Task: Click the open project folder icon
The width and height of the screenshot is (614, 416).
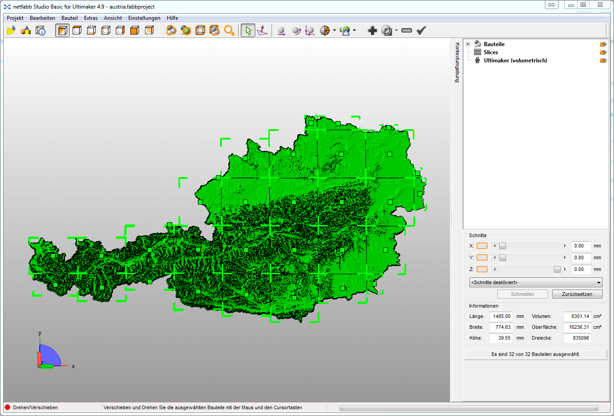Action: [x=11, y=31]
